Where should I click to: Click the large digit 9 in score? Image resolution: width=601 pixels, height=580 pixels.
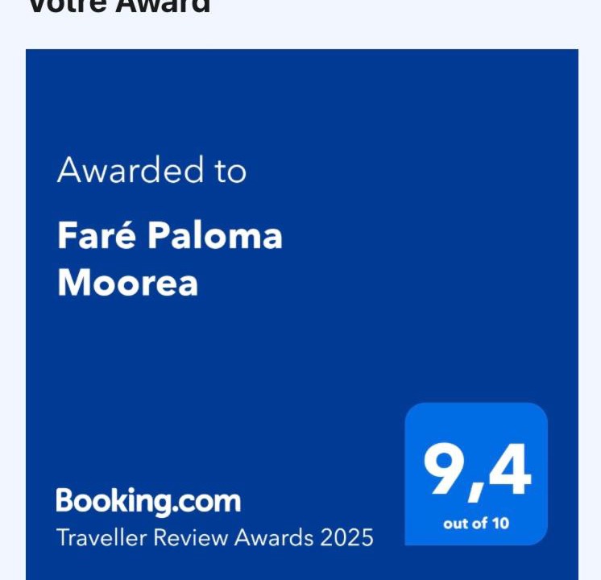444,468
